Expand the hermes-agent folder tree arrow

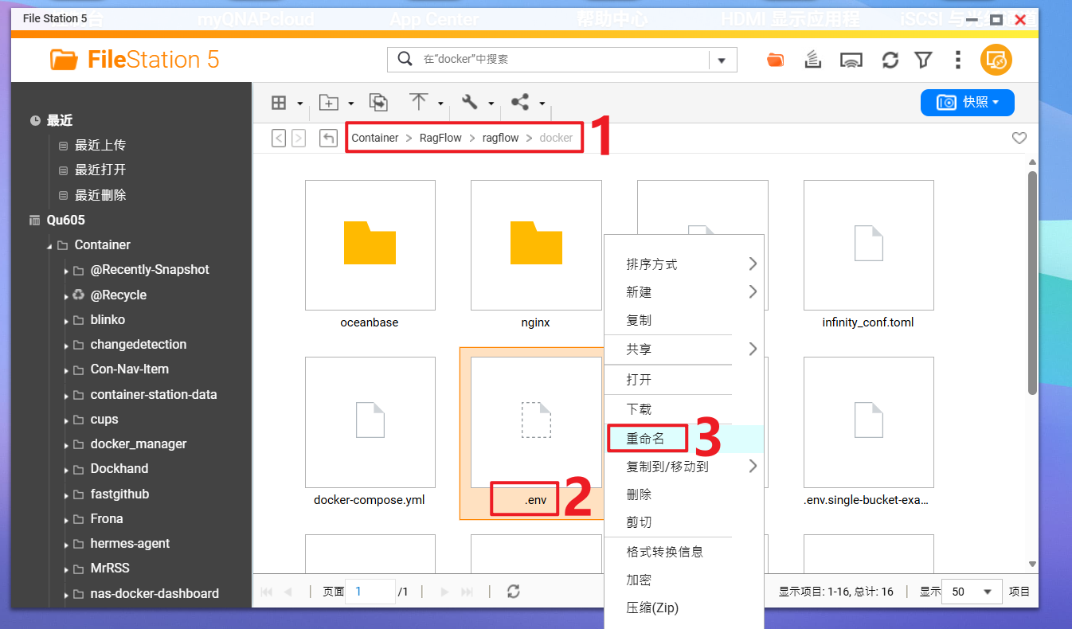(x=67, y=545)
